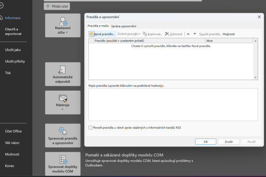The image size is (266, 177).
Task: Expand the Změnit pravidlo dropdown
Action: point(129,34)
